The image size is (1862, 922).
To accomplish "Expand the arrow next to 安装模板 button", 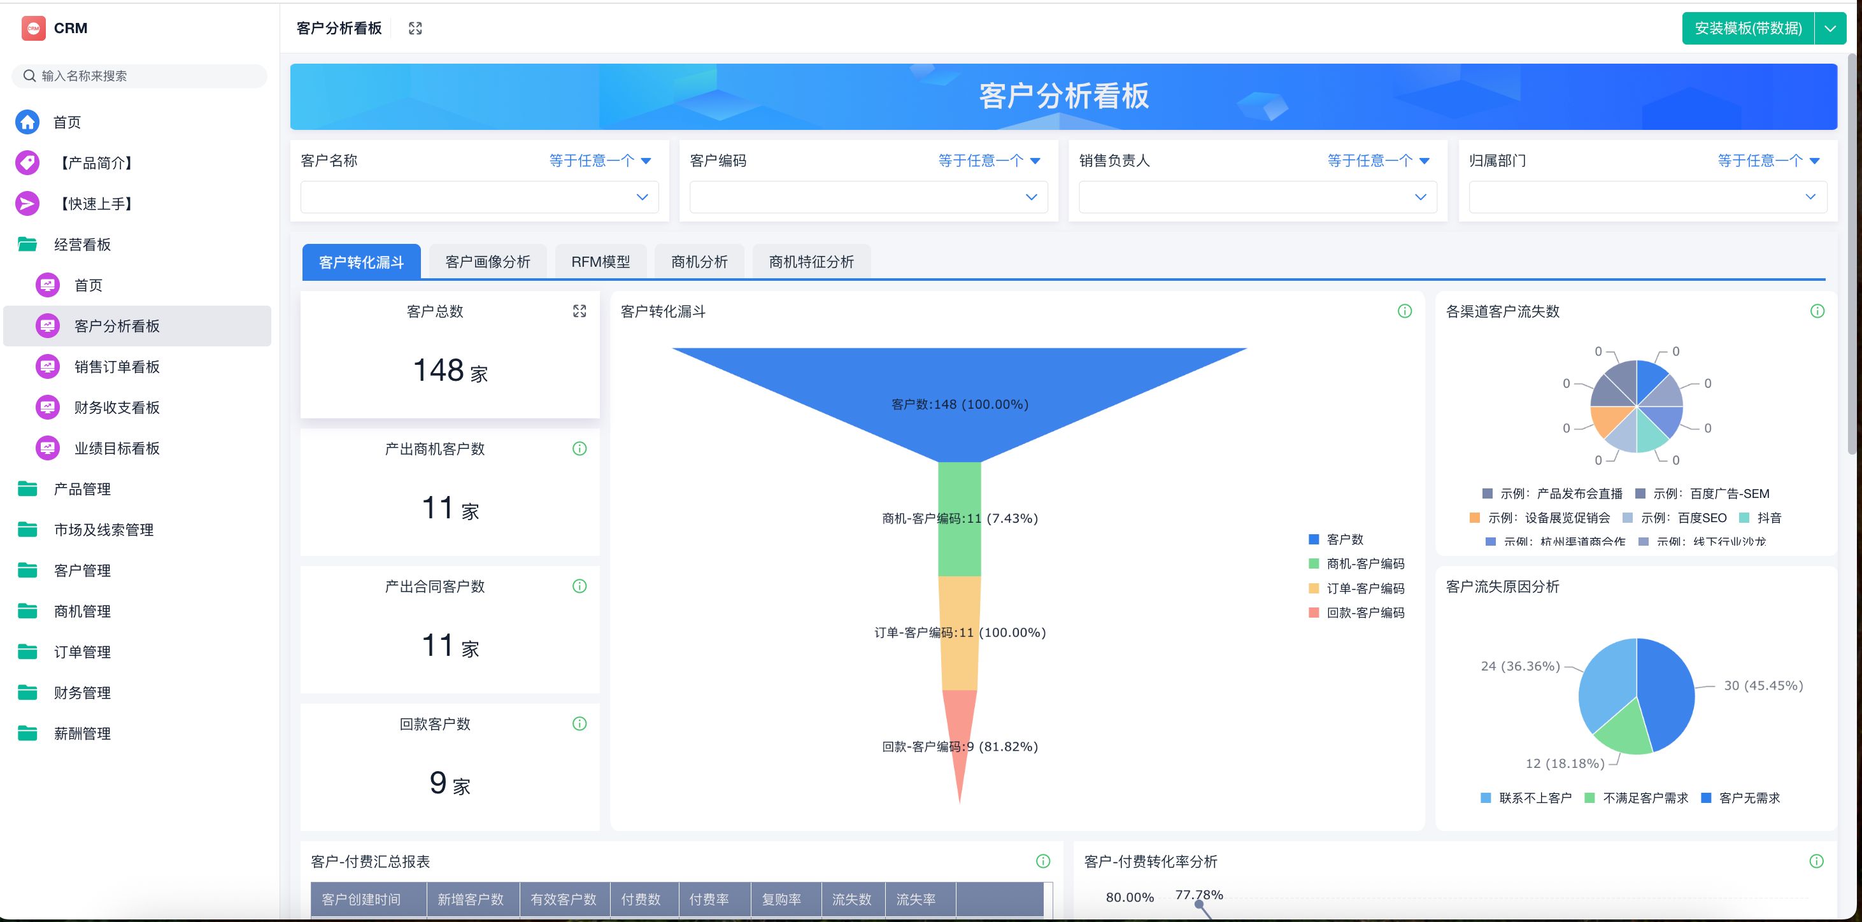I will click(x=1830, y=28).
